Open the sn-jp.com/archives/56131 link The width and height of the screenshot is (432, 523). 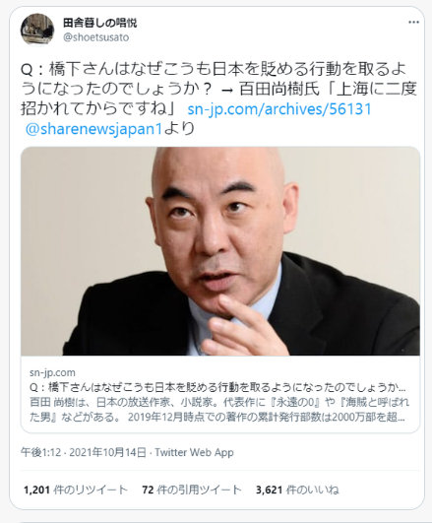tap(279, 109)
